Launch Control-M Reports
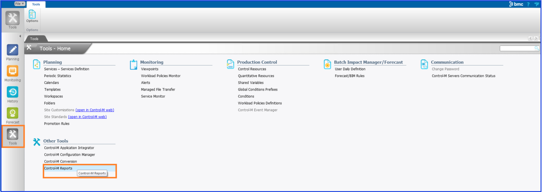Viewport: 542px width, 192px height. point(58,168)
